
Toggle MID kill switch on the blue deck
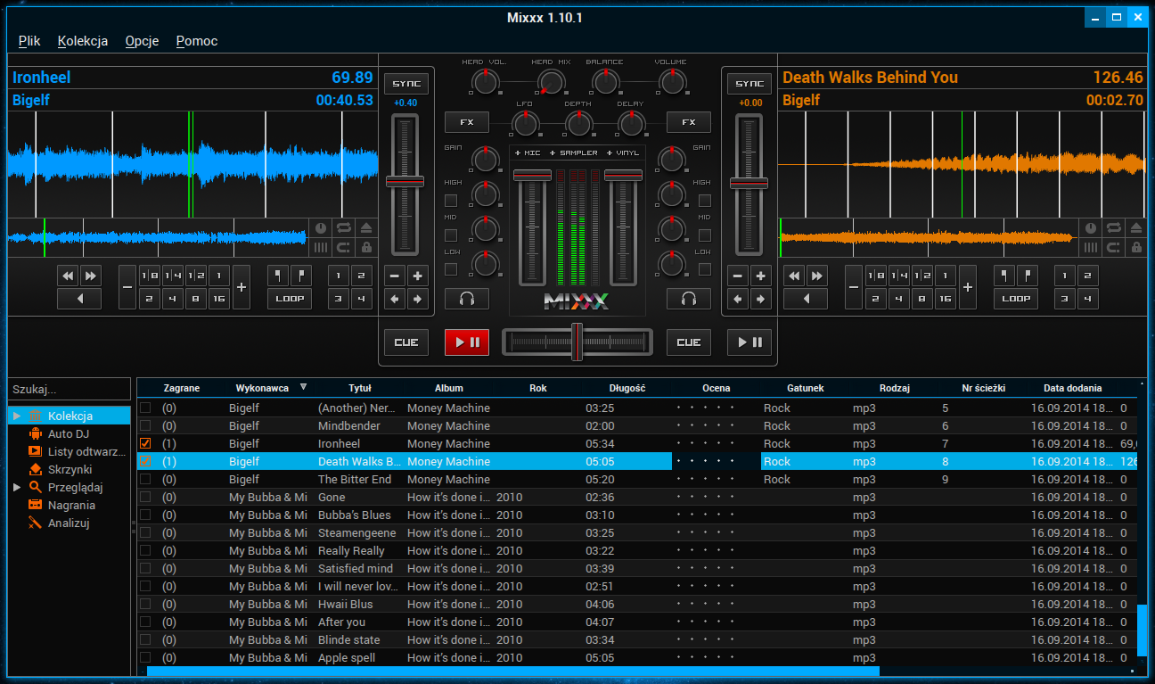pos(451,235)
